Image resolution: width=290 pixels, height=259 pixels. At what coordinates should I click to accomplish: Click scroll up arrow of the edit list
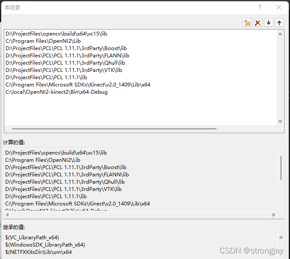280,34
